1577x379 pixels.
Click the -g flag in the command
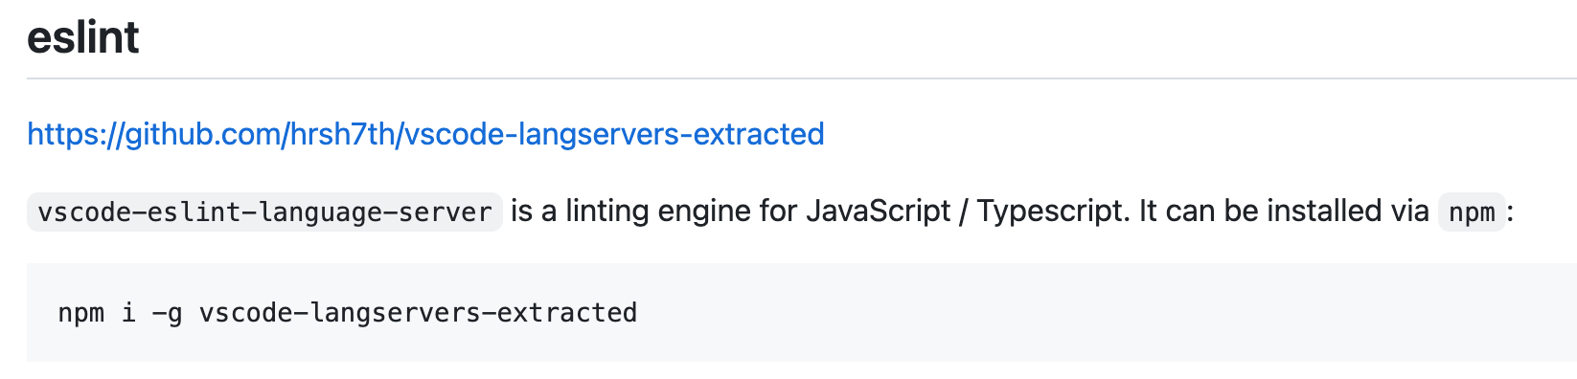(x=168, y=313)
